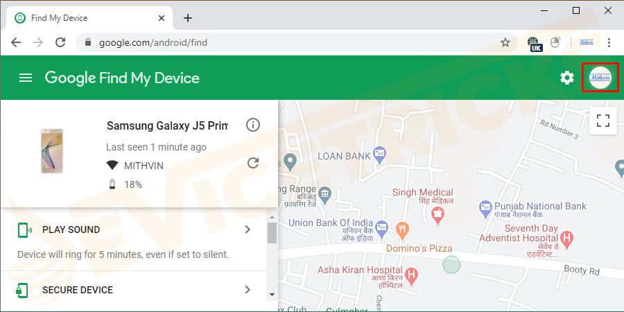Select the PLAY SOUND action
This screenshot has width=624, height=312.
click(x=133, y=229)
